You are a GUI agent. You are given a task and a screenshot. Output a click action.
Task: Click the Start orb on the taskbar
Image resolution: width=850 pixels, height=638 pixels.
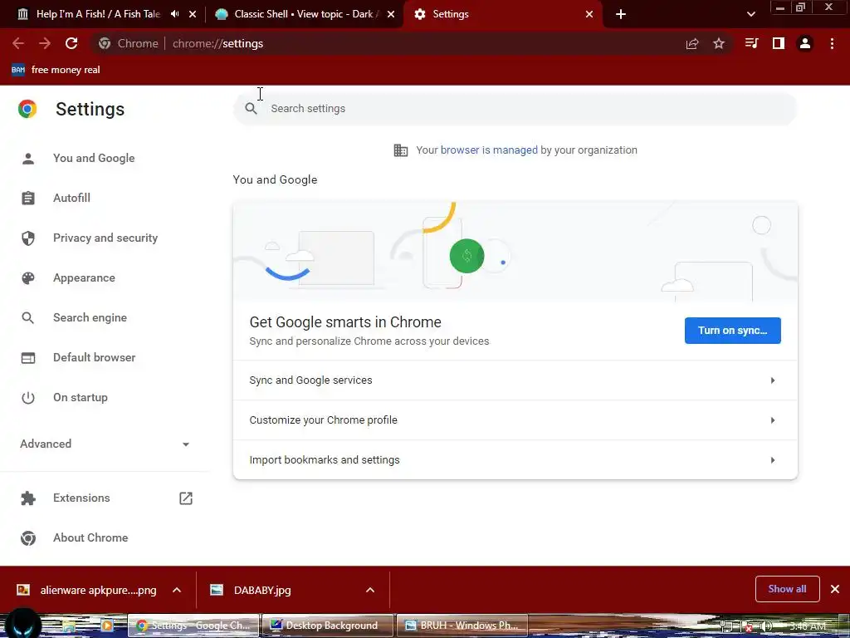point(22,624)
